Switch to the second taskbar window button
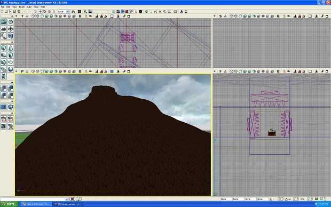The width and height of the screenshot is (331, 207). coord(67,204)
